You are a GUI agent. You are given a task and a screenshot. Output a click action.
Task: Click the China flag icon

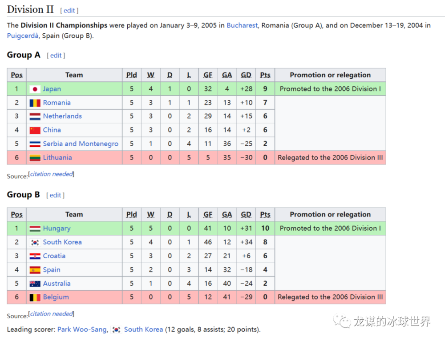point(35,130)
